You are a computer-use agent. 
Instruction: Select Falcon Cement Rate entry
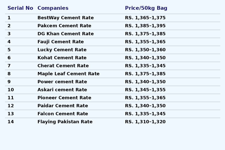tap(63, 114)
